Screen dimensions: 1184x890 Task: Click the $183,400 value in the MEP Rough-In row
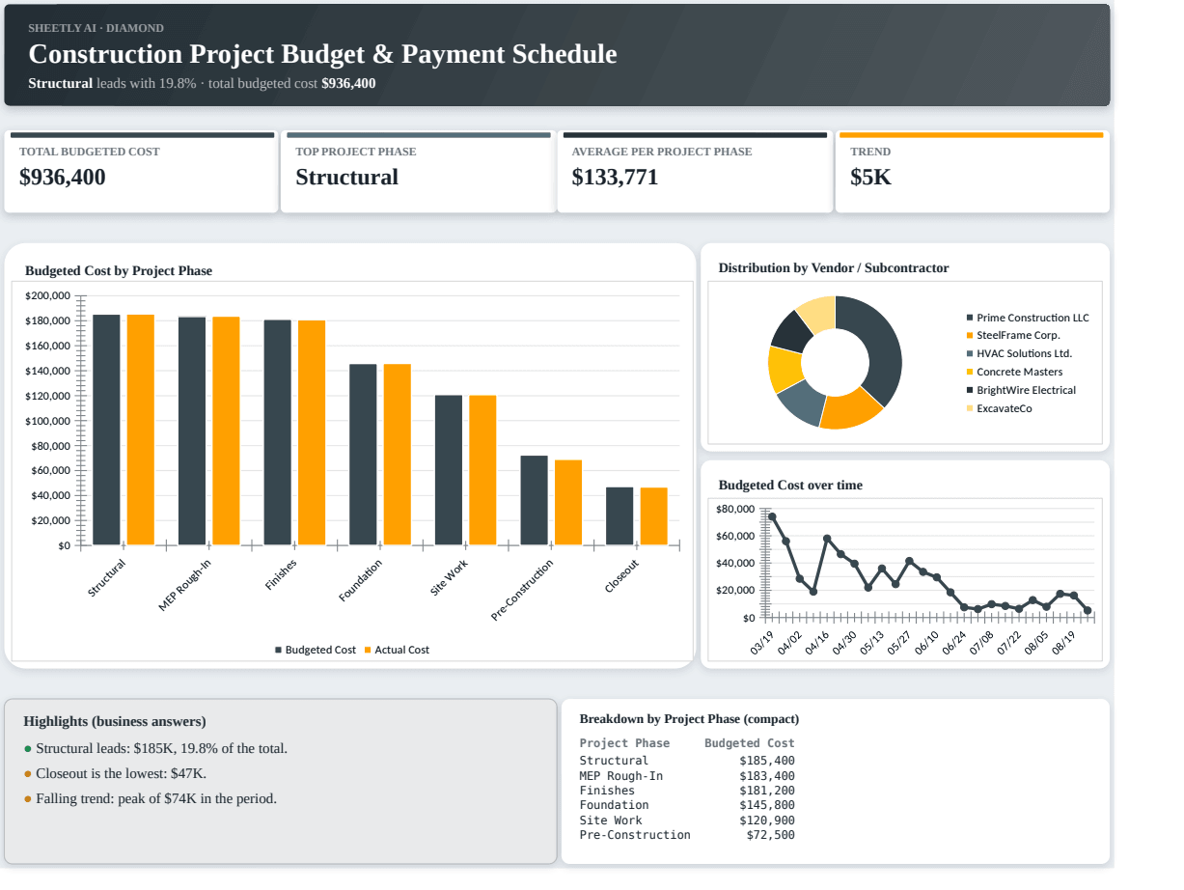pos(767,776)
